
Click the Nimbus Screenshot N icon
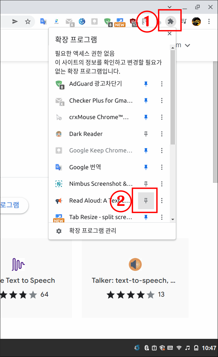point(58,184)
